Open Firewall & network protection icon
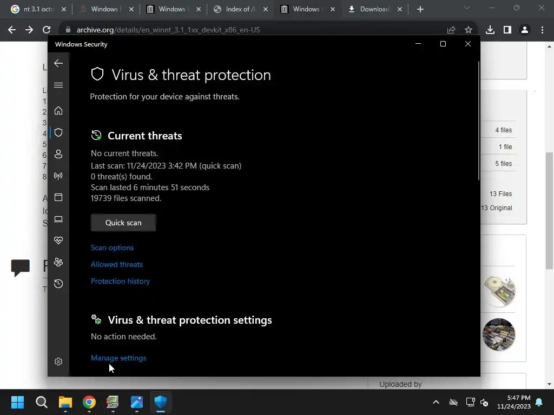Screen dimensions: 554x415 tap(58, 176)
